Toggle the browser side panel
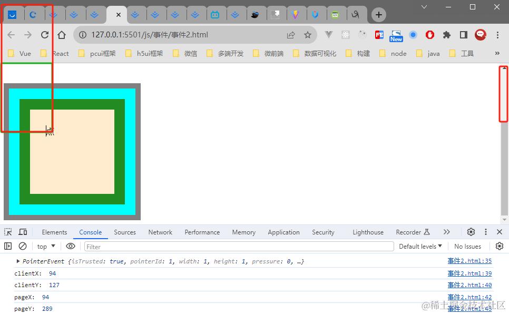 pyautogui.click(x=464, y=35)
